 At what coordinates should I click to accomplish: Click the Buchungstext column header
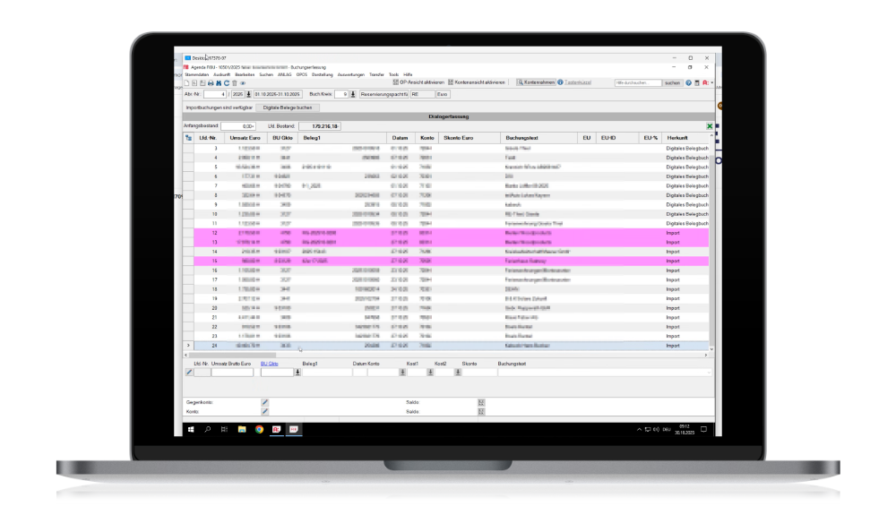coord(538,138)
